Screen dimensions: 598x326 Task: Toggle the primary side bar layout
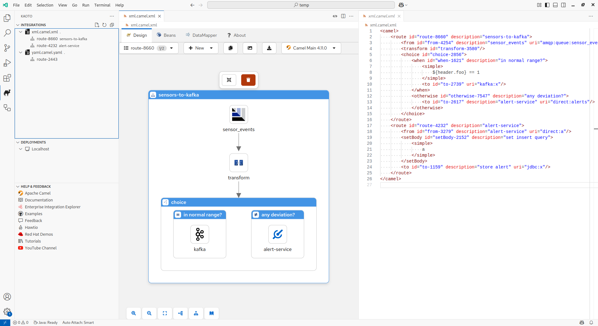coord(547,5)
